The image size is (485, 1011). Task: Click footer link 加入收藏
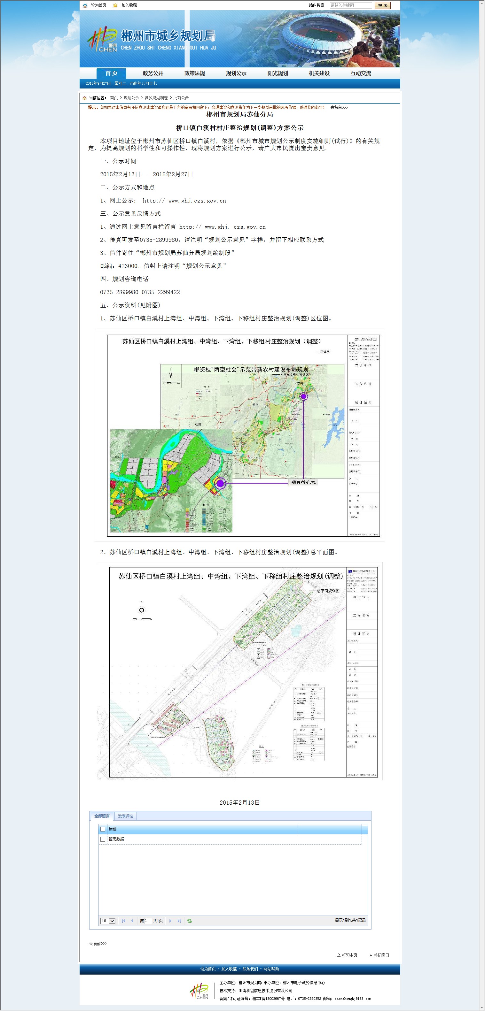(x=229, y=969)
